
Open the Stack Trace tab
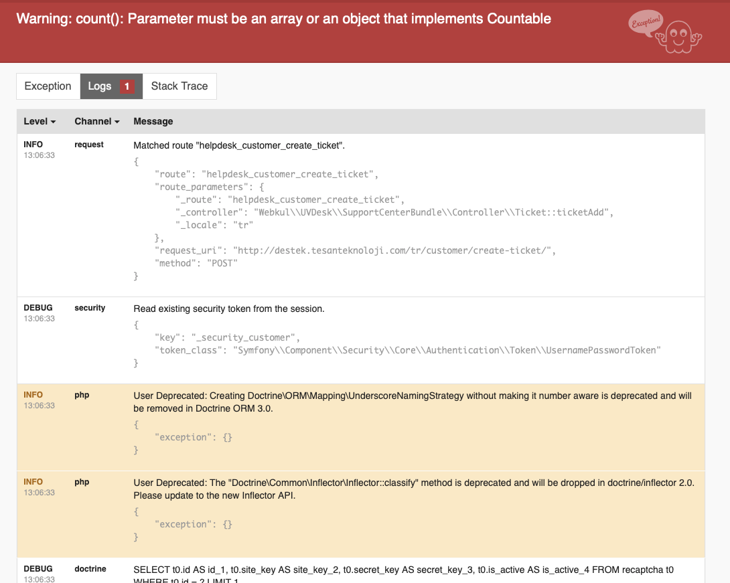tap(179, 86)
